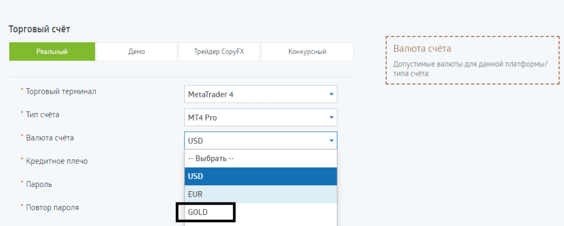The width and height of the screenshot is (564, 226).
Task: Choose GOLD in the currency list
Action: point(261,212)
